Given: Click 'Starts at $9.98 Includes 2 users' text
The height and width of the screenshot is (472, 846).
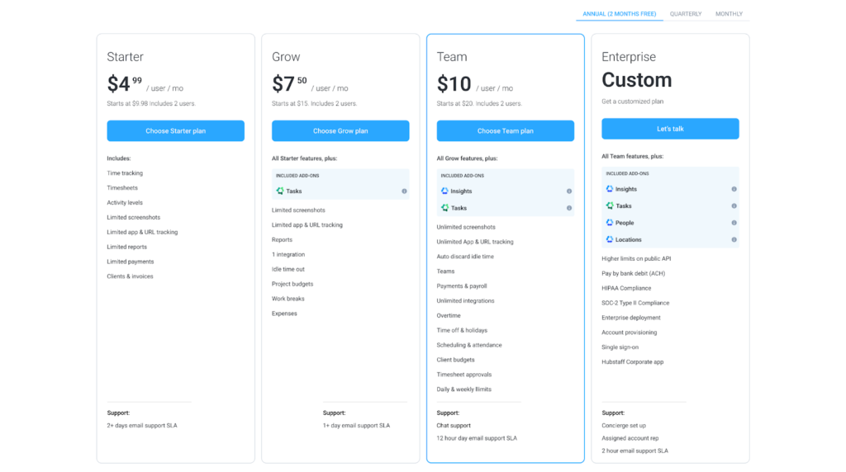Looking at the screenshot, I should (x=151, y=103).
